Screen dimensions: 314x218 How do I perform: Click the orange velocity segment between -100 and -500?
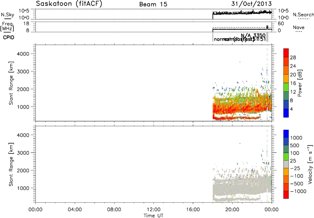point(286,179)
